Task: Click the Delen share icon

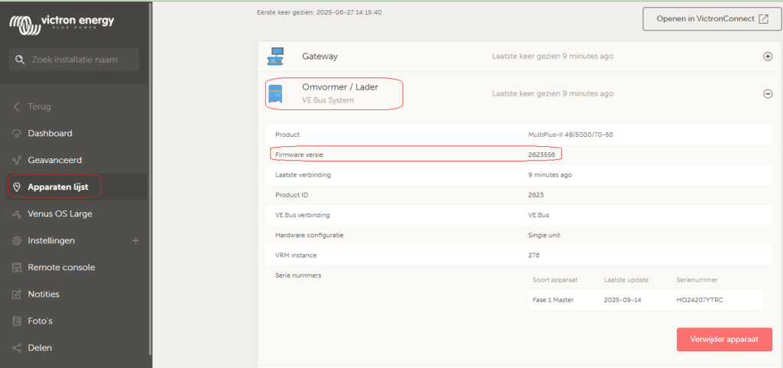Action: pyautogui.click(x=17, y=348)
